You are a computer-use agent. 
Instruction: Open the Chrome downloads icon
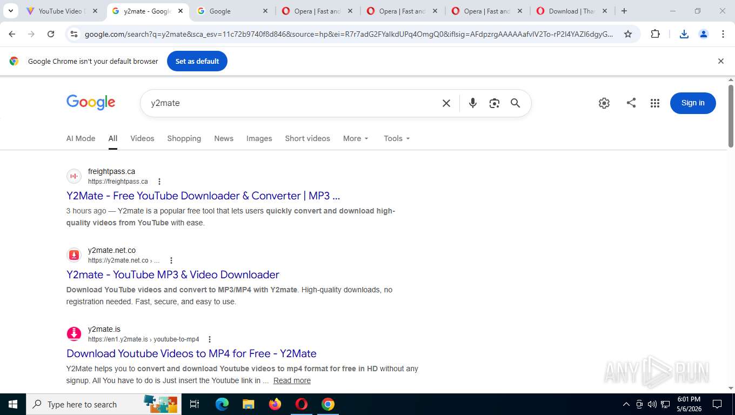click(684, 34)
